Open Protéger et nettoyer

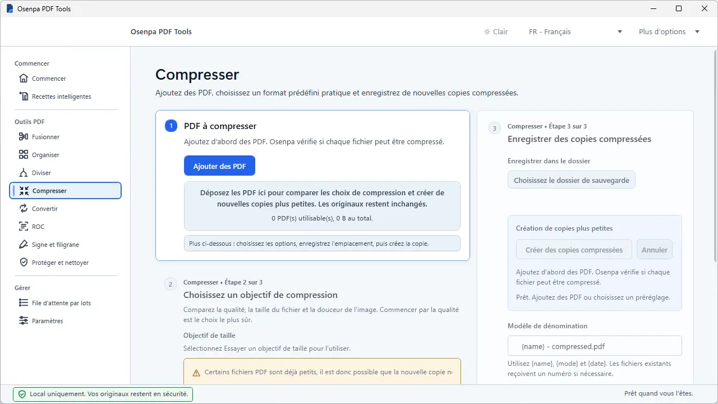click(65, 263)
